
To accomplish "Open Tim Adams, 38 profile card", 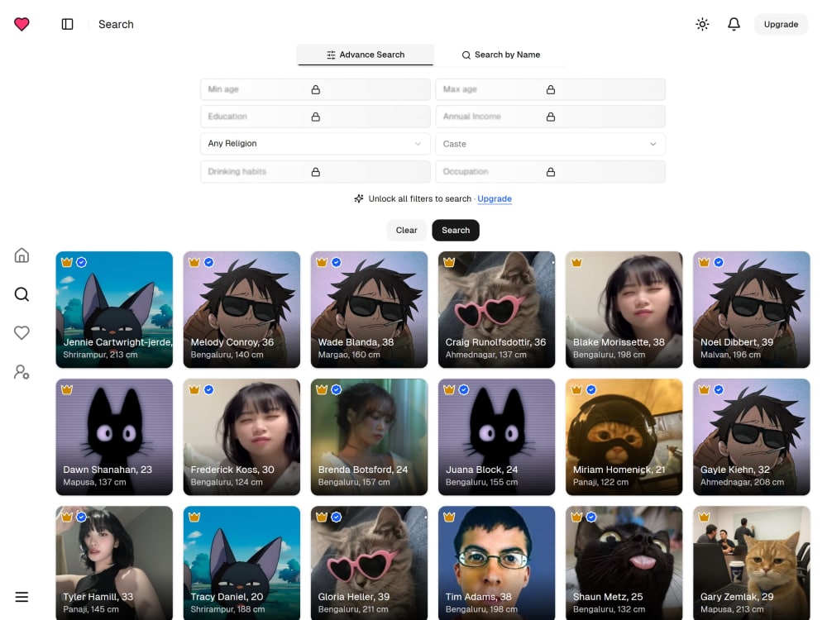I will pyautogui.click(x=497, y=563).
